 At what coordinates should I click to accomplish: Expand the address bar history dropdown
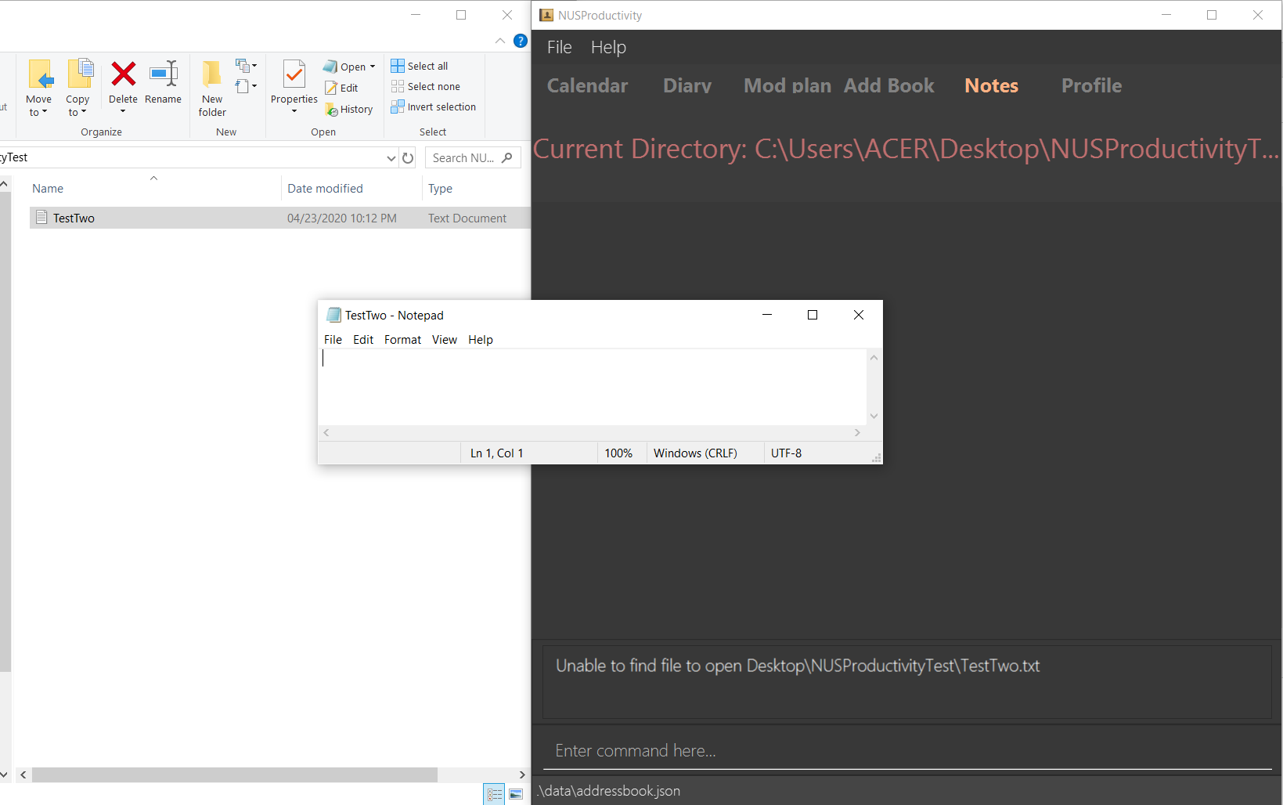click(x=391, y=157)
